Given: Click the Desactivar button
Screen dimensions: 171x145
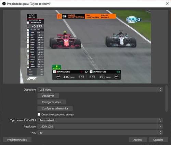Looking at the screenshot, I should pos(48,96).
